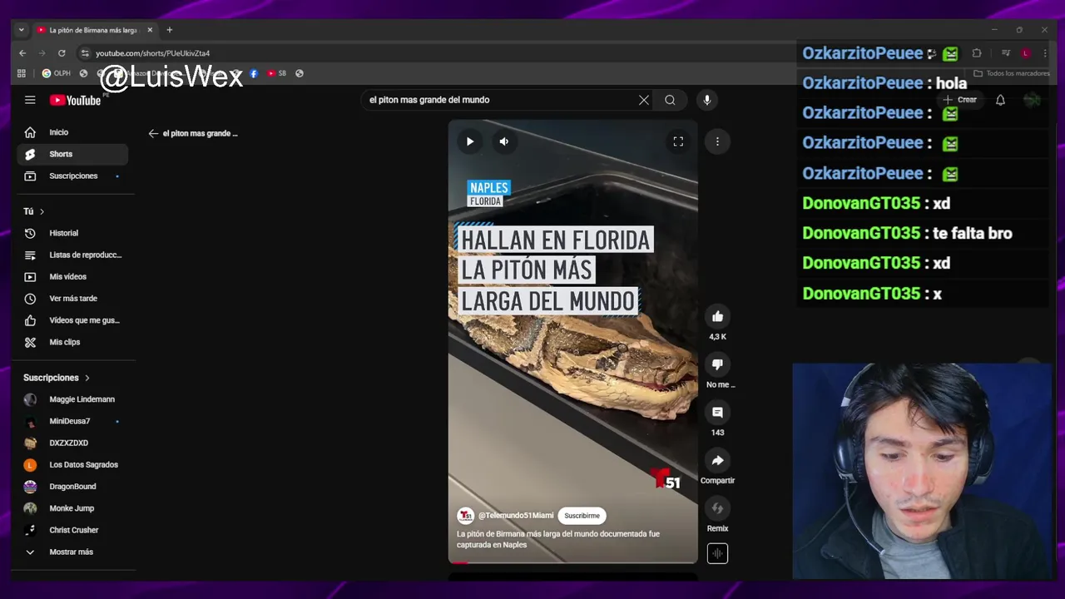Open the OLPH bookmark
The width and height of the screenshot is (1065, 599).
click(x=57, y=73)
